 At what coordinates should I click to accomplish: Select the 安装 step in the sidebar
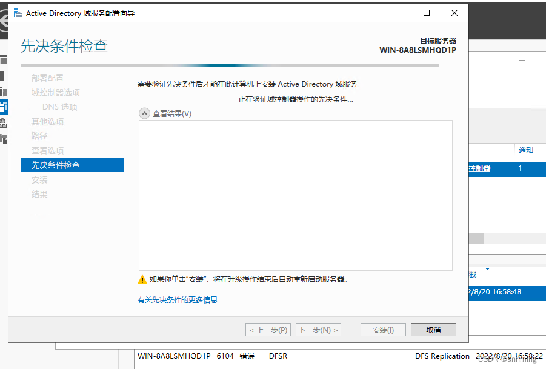tap(39, 180)
